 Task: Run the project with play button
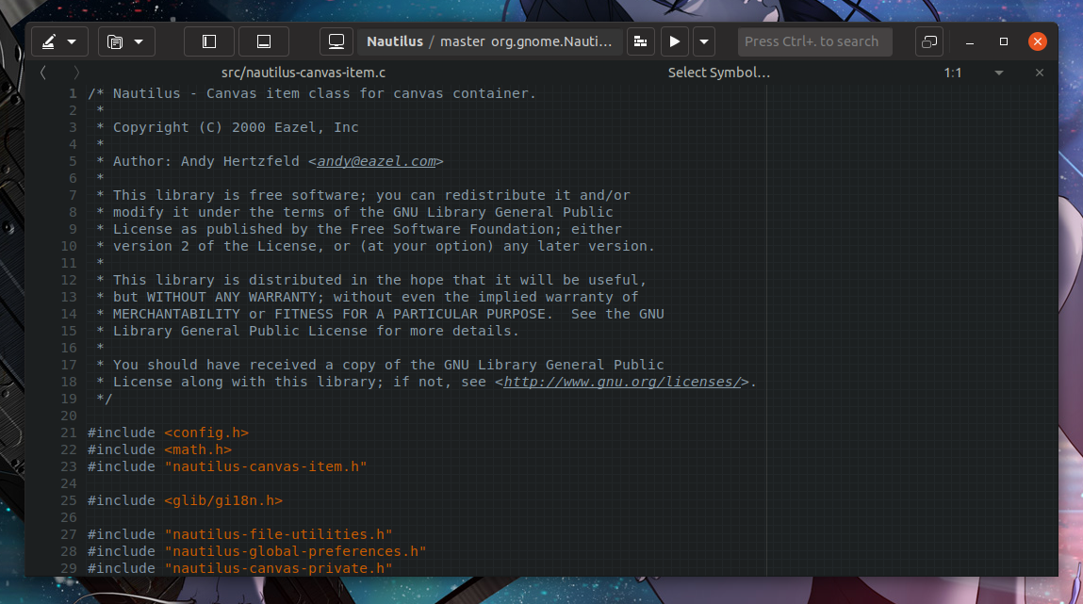675,42
